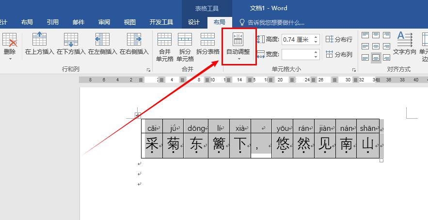Insert a column right with 在右侧插入
Screen dimensions: 428x220
[134, 43]
